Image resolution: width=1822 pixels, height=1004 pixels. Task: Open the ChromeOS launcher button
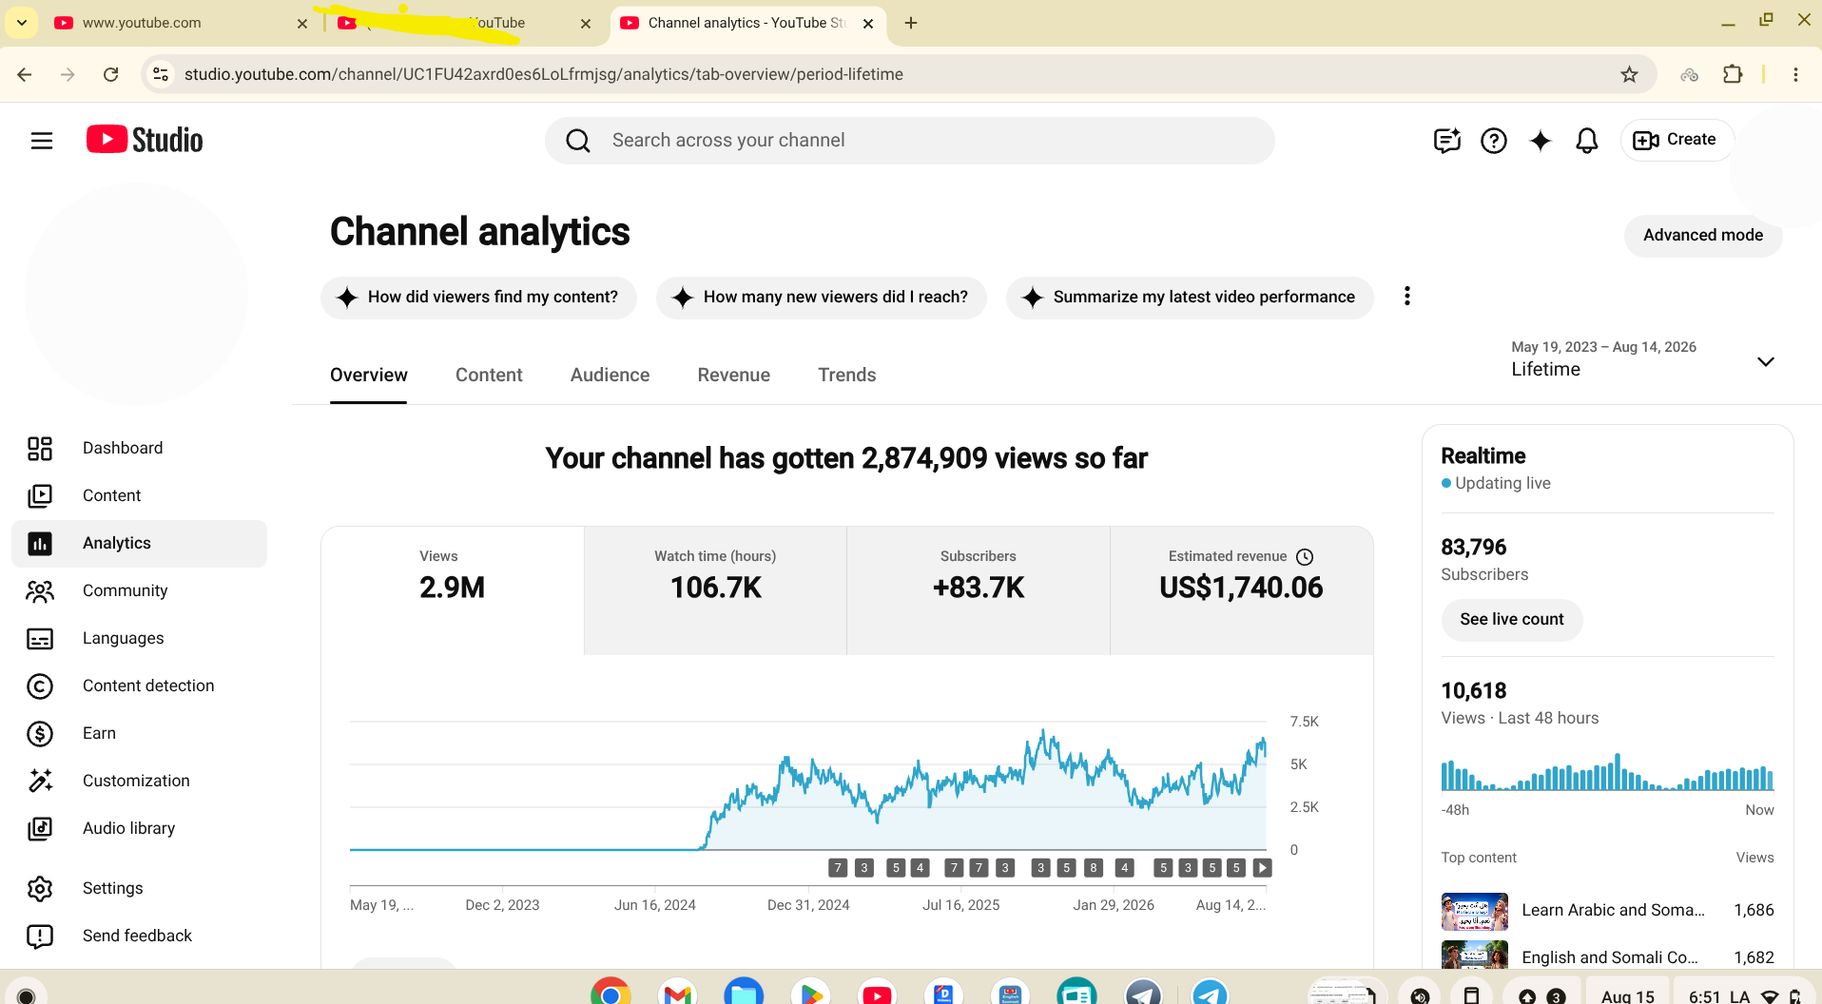click(x=27, y=994)
